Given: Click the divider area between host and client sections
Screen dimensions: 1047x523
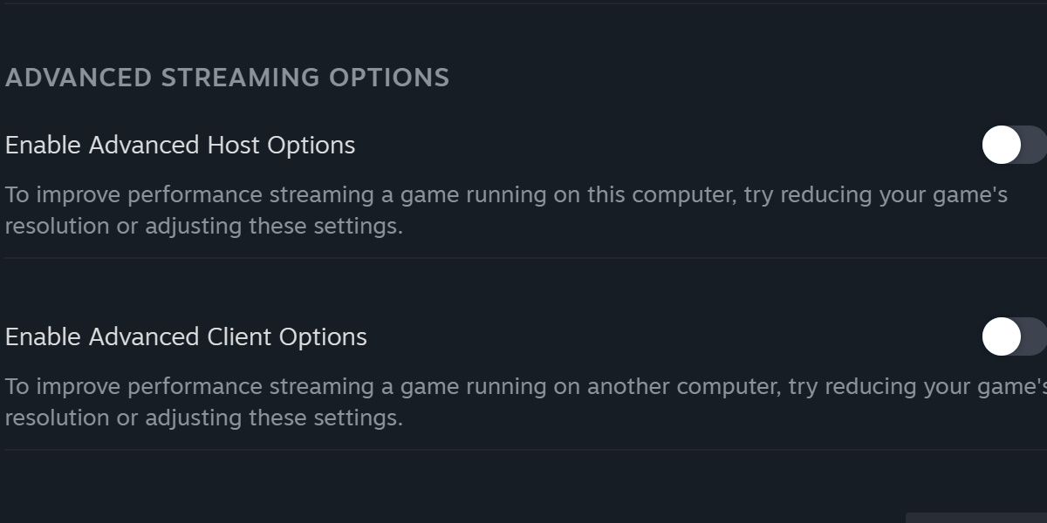Looking at the screenshot, I should (x=523, y=259).
